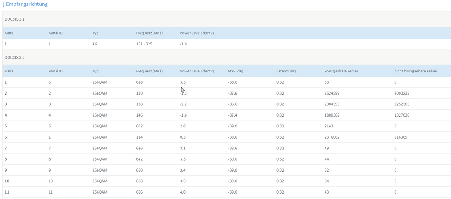Select the 151 - 325 frequency cell
The width and height of the screenshot is (451, 199).
tap(145, 44)
